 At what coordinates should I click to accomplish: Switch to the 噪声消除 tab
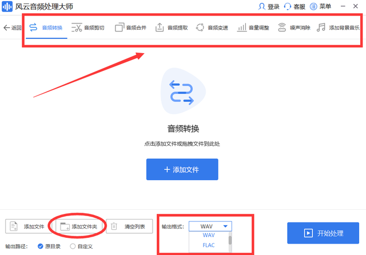300,28
